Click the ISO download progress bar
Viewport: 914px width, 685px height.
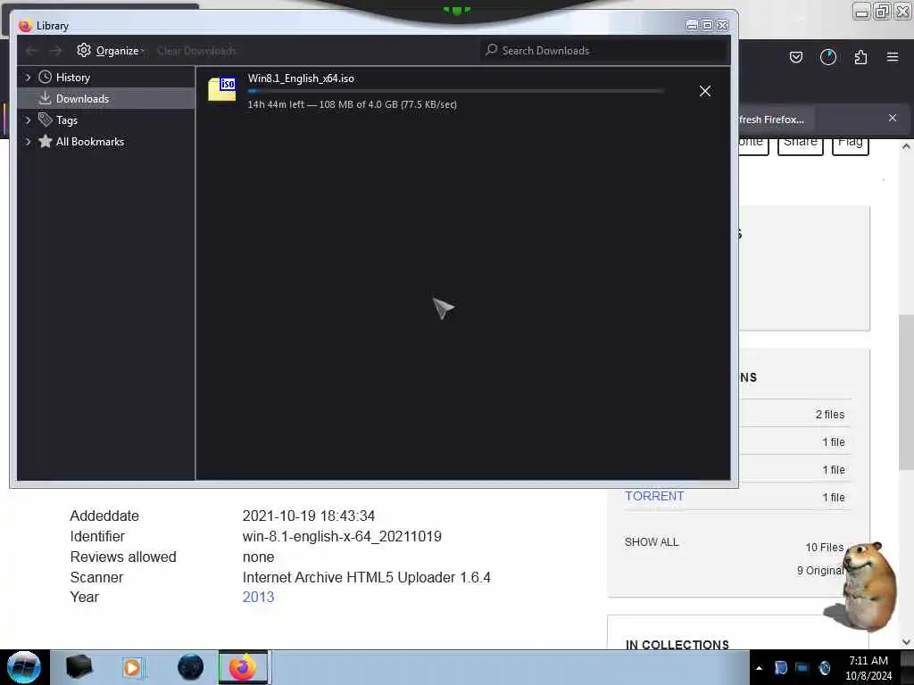point(455,92)
